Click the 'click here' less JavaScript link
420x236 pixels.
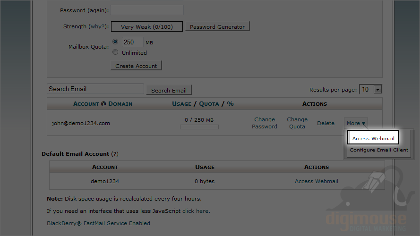[195, 211]
